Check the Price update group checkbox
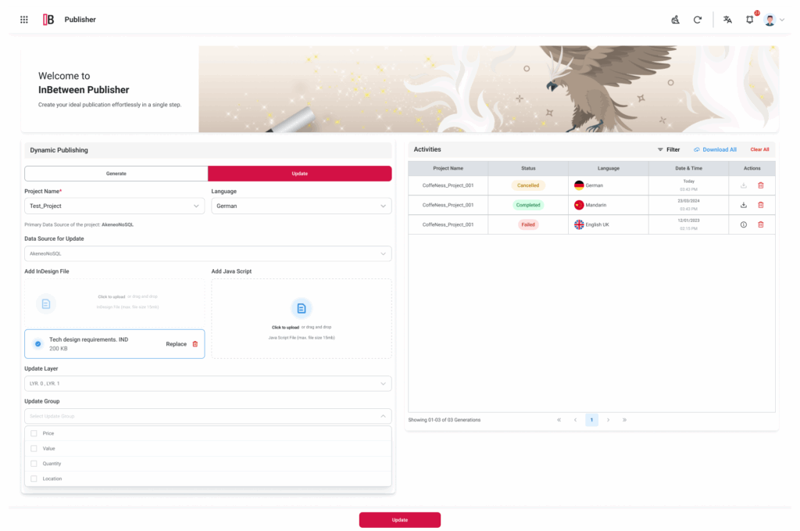800x531 pixels. pyautogui.click(x=34, y=432)
